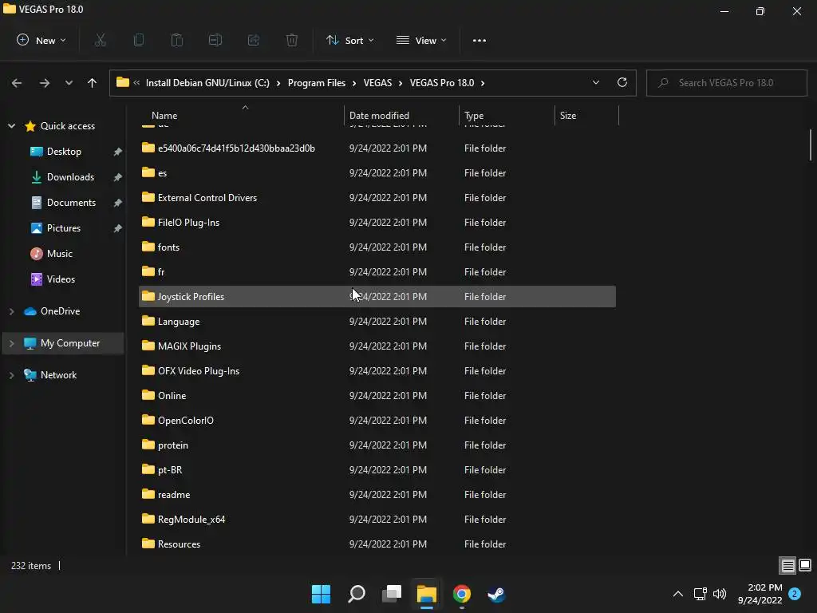Viewport: 817px width, 613px height.
Task: Select Desktop in Quick access
Action: click(x=64, y=151)
